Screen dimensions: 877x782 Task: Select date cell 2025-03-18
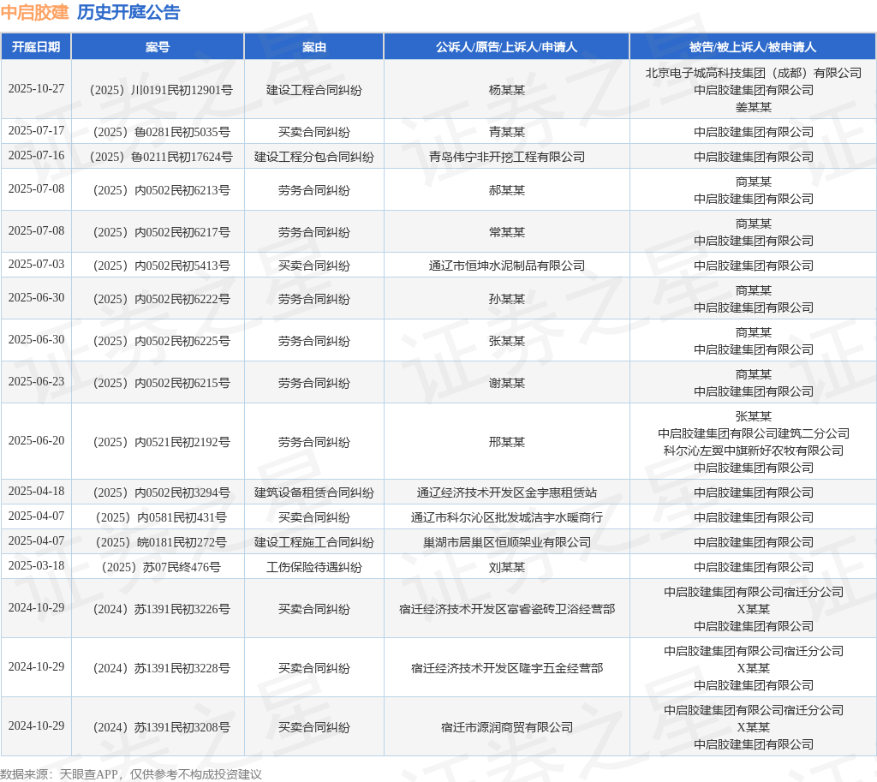point(36,566)
